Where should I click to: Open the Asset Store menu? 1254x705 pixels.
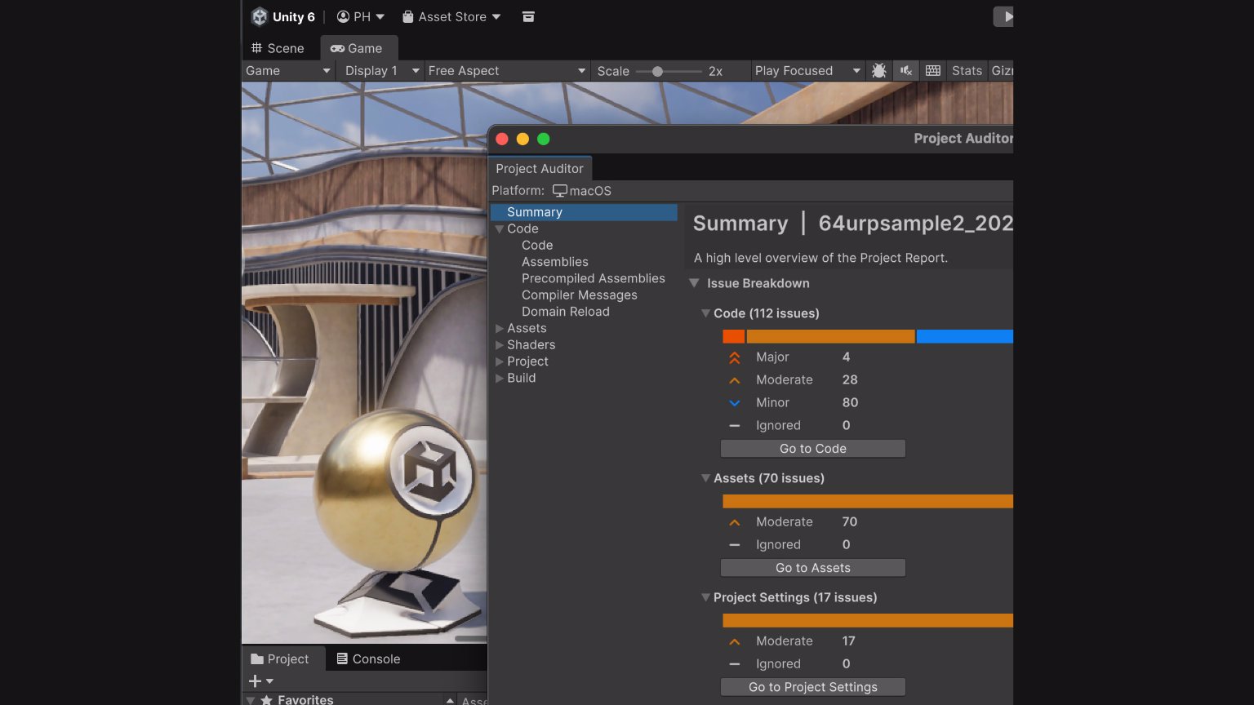[451, 16]
